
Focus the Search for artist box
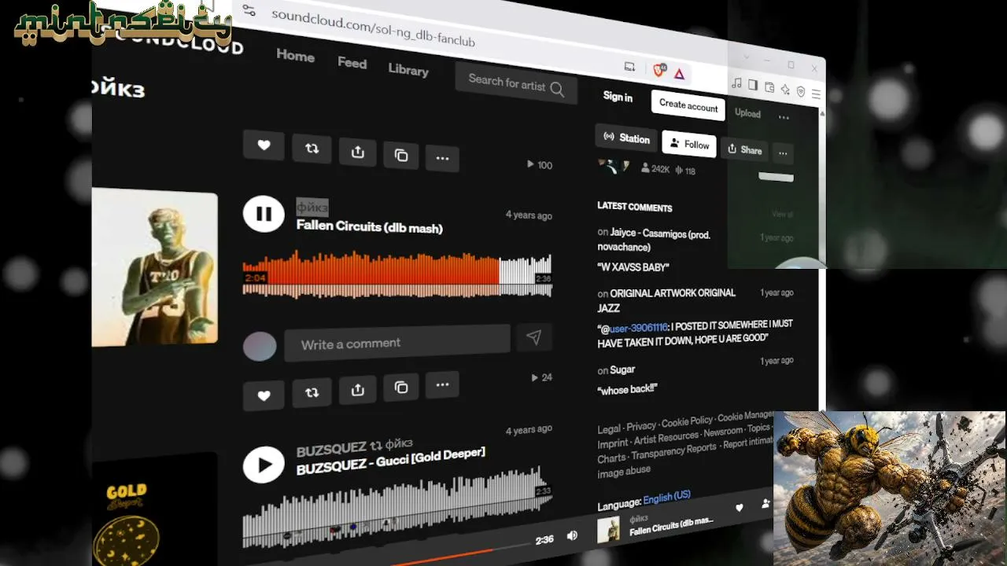click(515, 84)
